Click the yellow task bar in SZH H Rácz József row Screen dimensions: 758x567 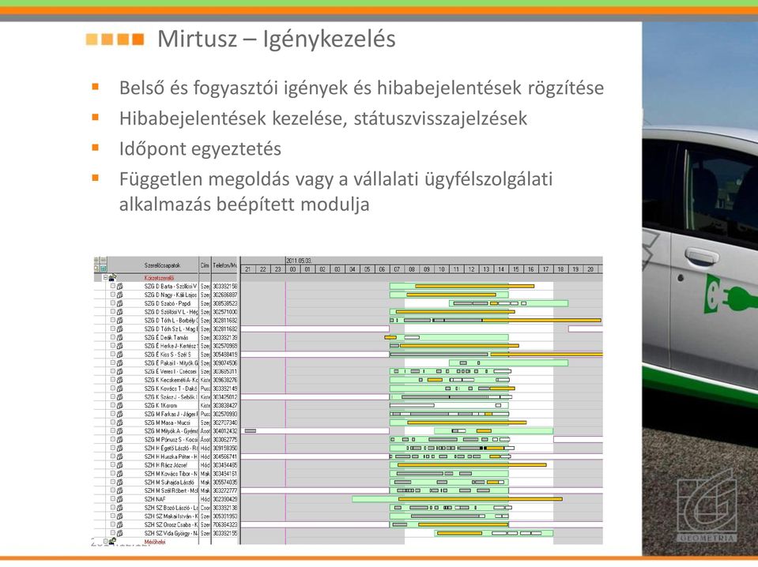tap(472, 464)
